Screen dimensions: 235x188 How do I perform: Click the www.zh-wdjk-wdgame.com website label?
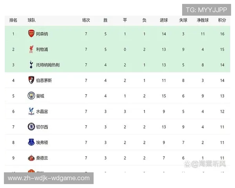(49, 179)
